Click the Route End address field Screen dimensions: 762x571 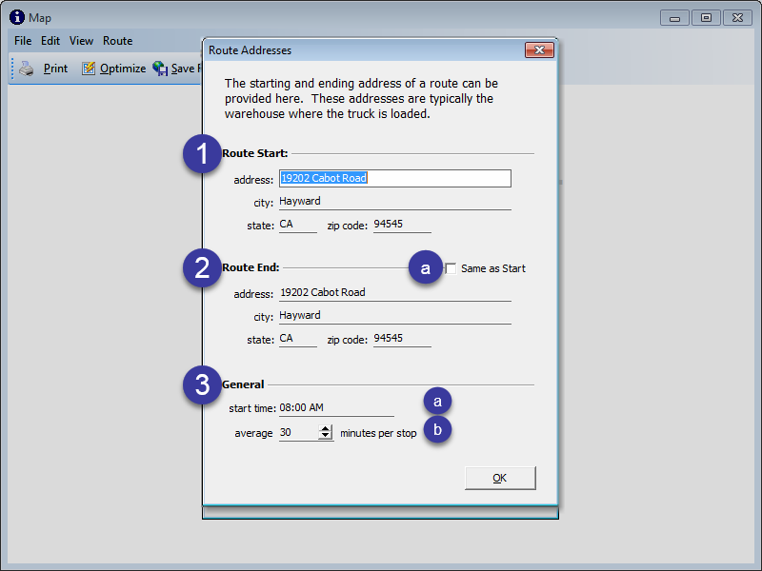tap(395, 293)
